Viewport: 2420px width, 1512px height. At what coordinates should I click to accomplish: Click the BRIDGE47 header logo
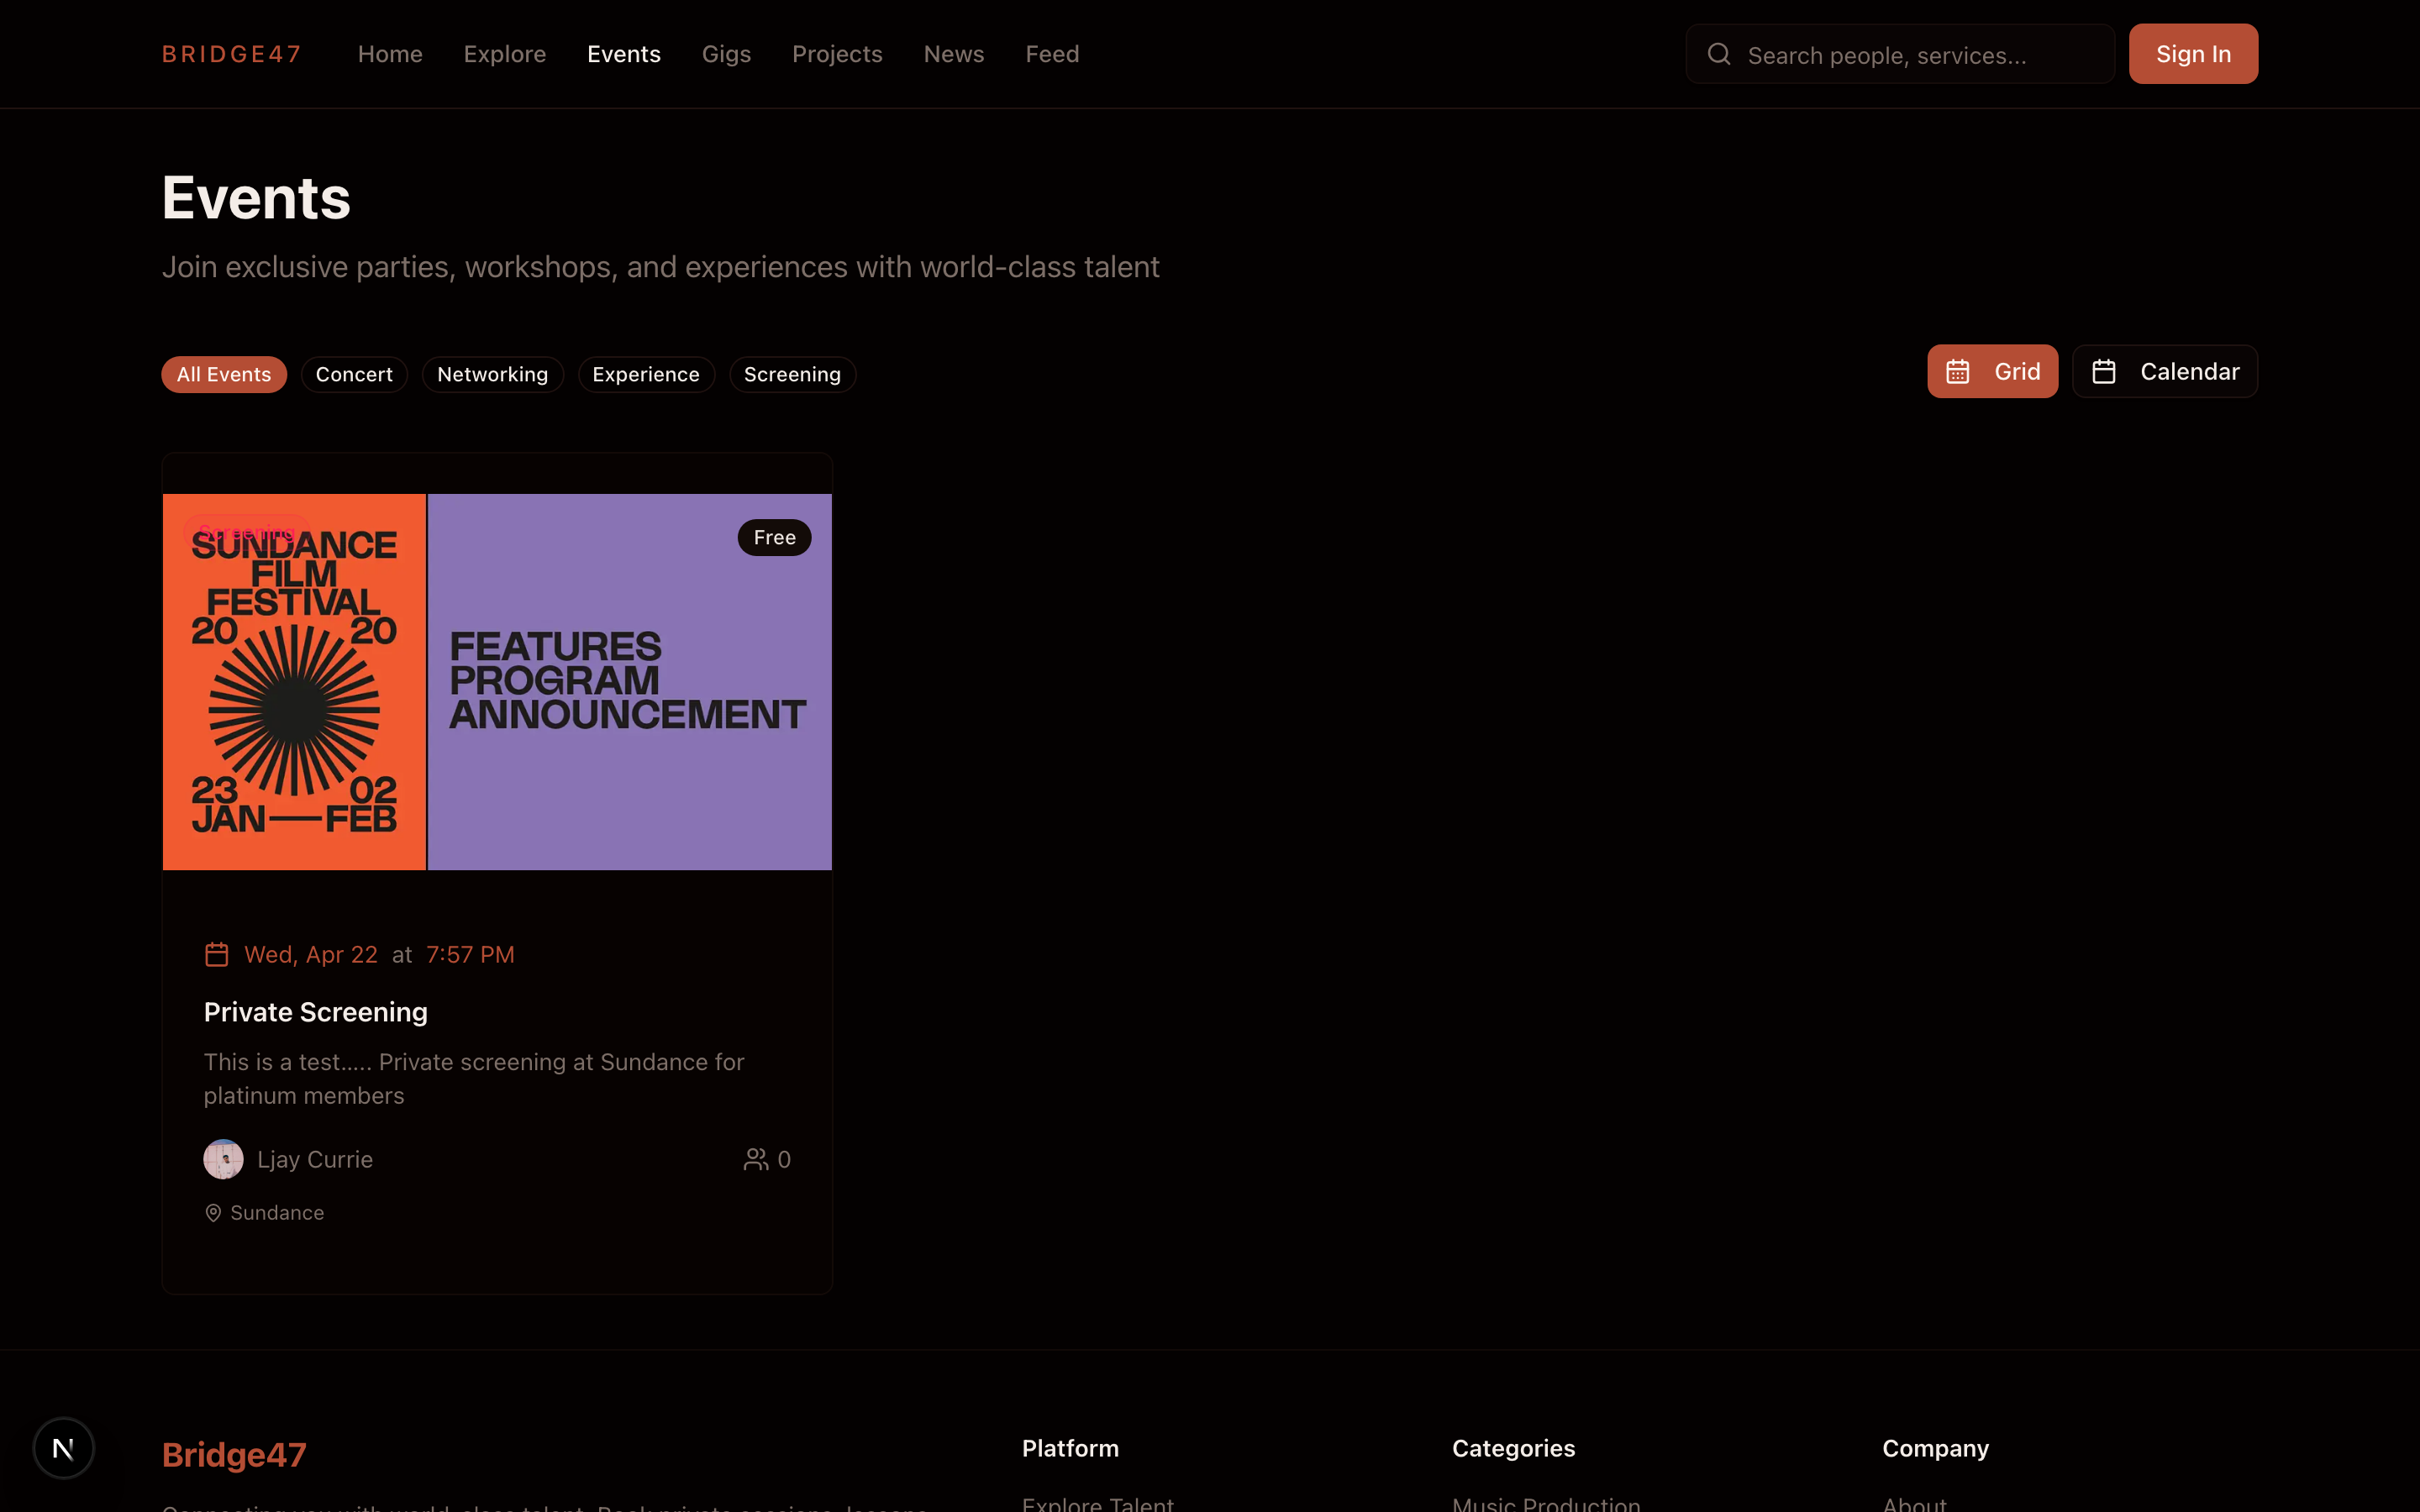click(231, 54)
